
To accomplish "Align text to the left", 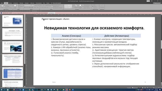I will pos(41,7).
